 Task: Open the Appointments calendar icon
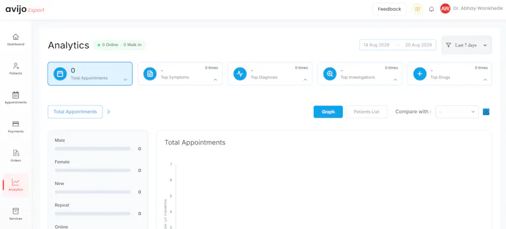15,95
